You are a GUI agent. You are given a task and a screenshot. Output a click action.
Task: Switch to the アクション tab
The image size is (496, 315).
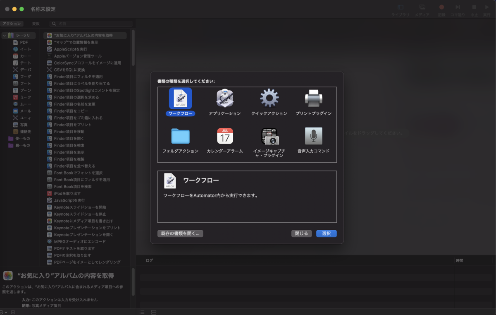(x=12, y=24)
